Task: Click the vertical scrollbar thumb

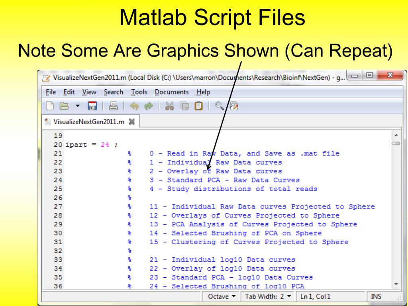Action: pos(396,143)
